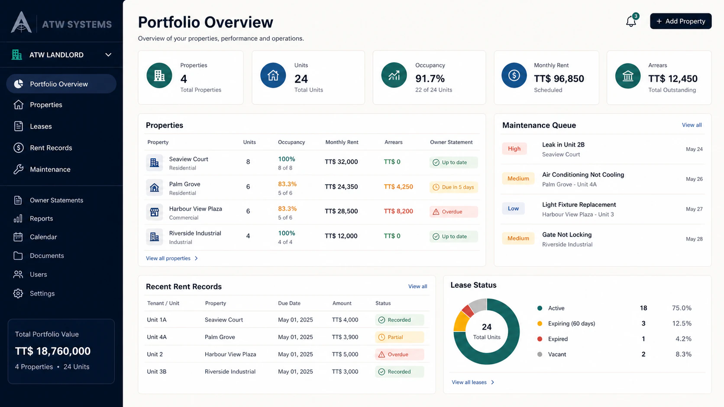Click warning icon in Harbour View Overdue badge
Image resolution: width=724 pixels, height=407 pixels.
coord(436,212)
